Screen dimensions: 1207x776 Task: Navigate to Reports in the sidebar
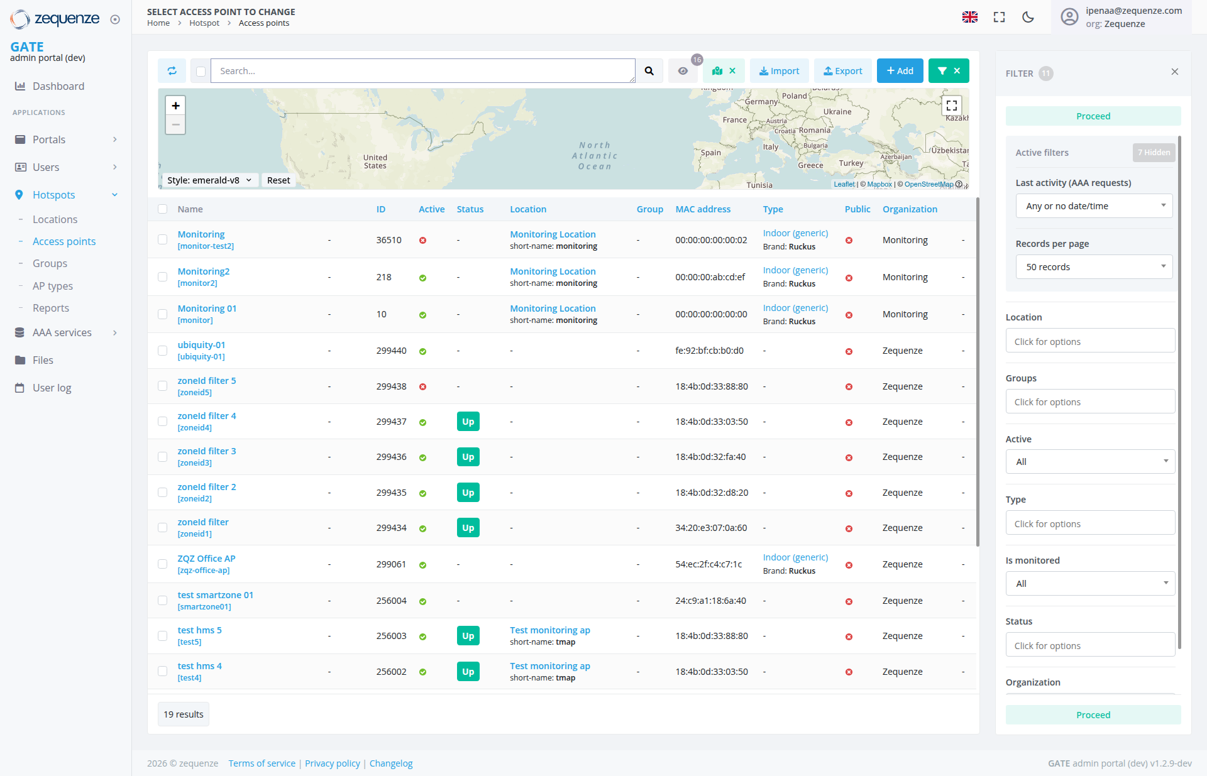tap(50, 308)
